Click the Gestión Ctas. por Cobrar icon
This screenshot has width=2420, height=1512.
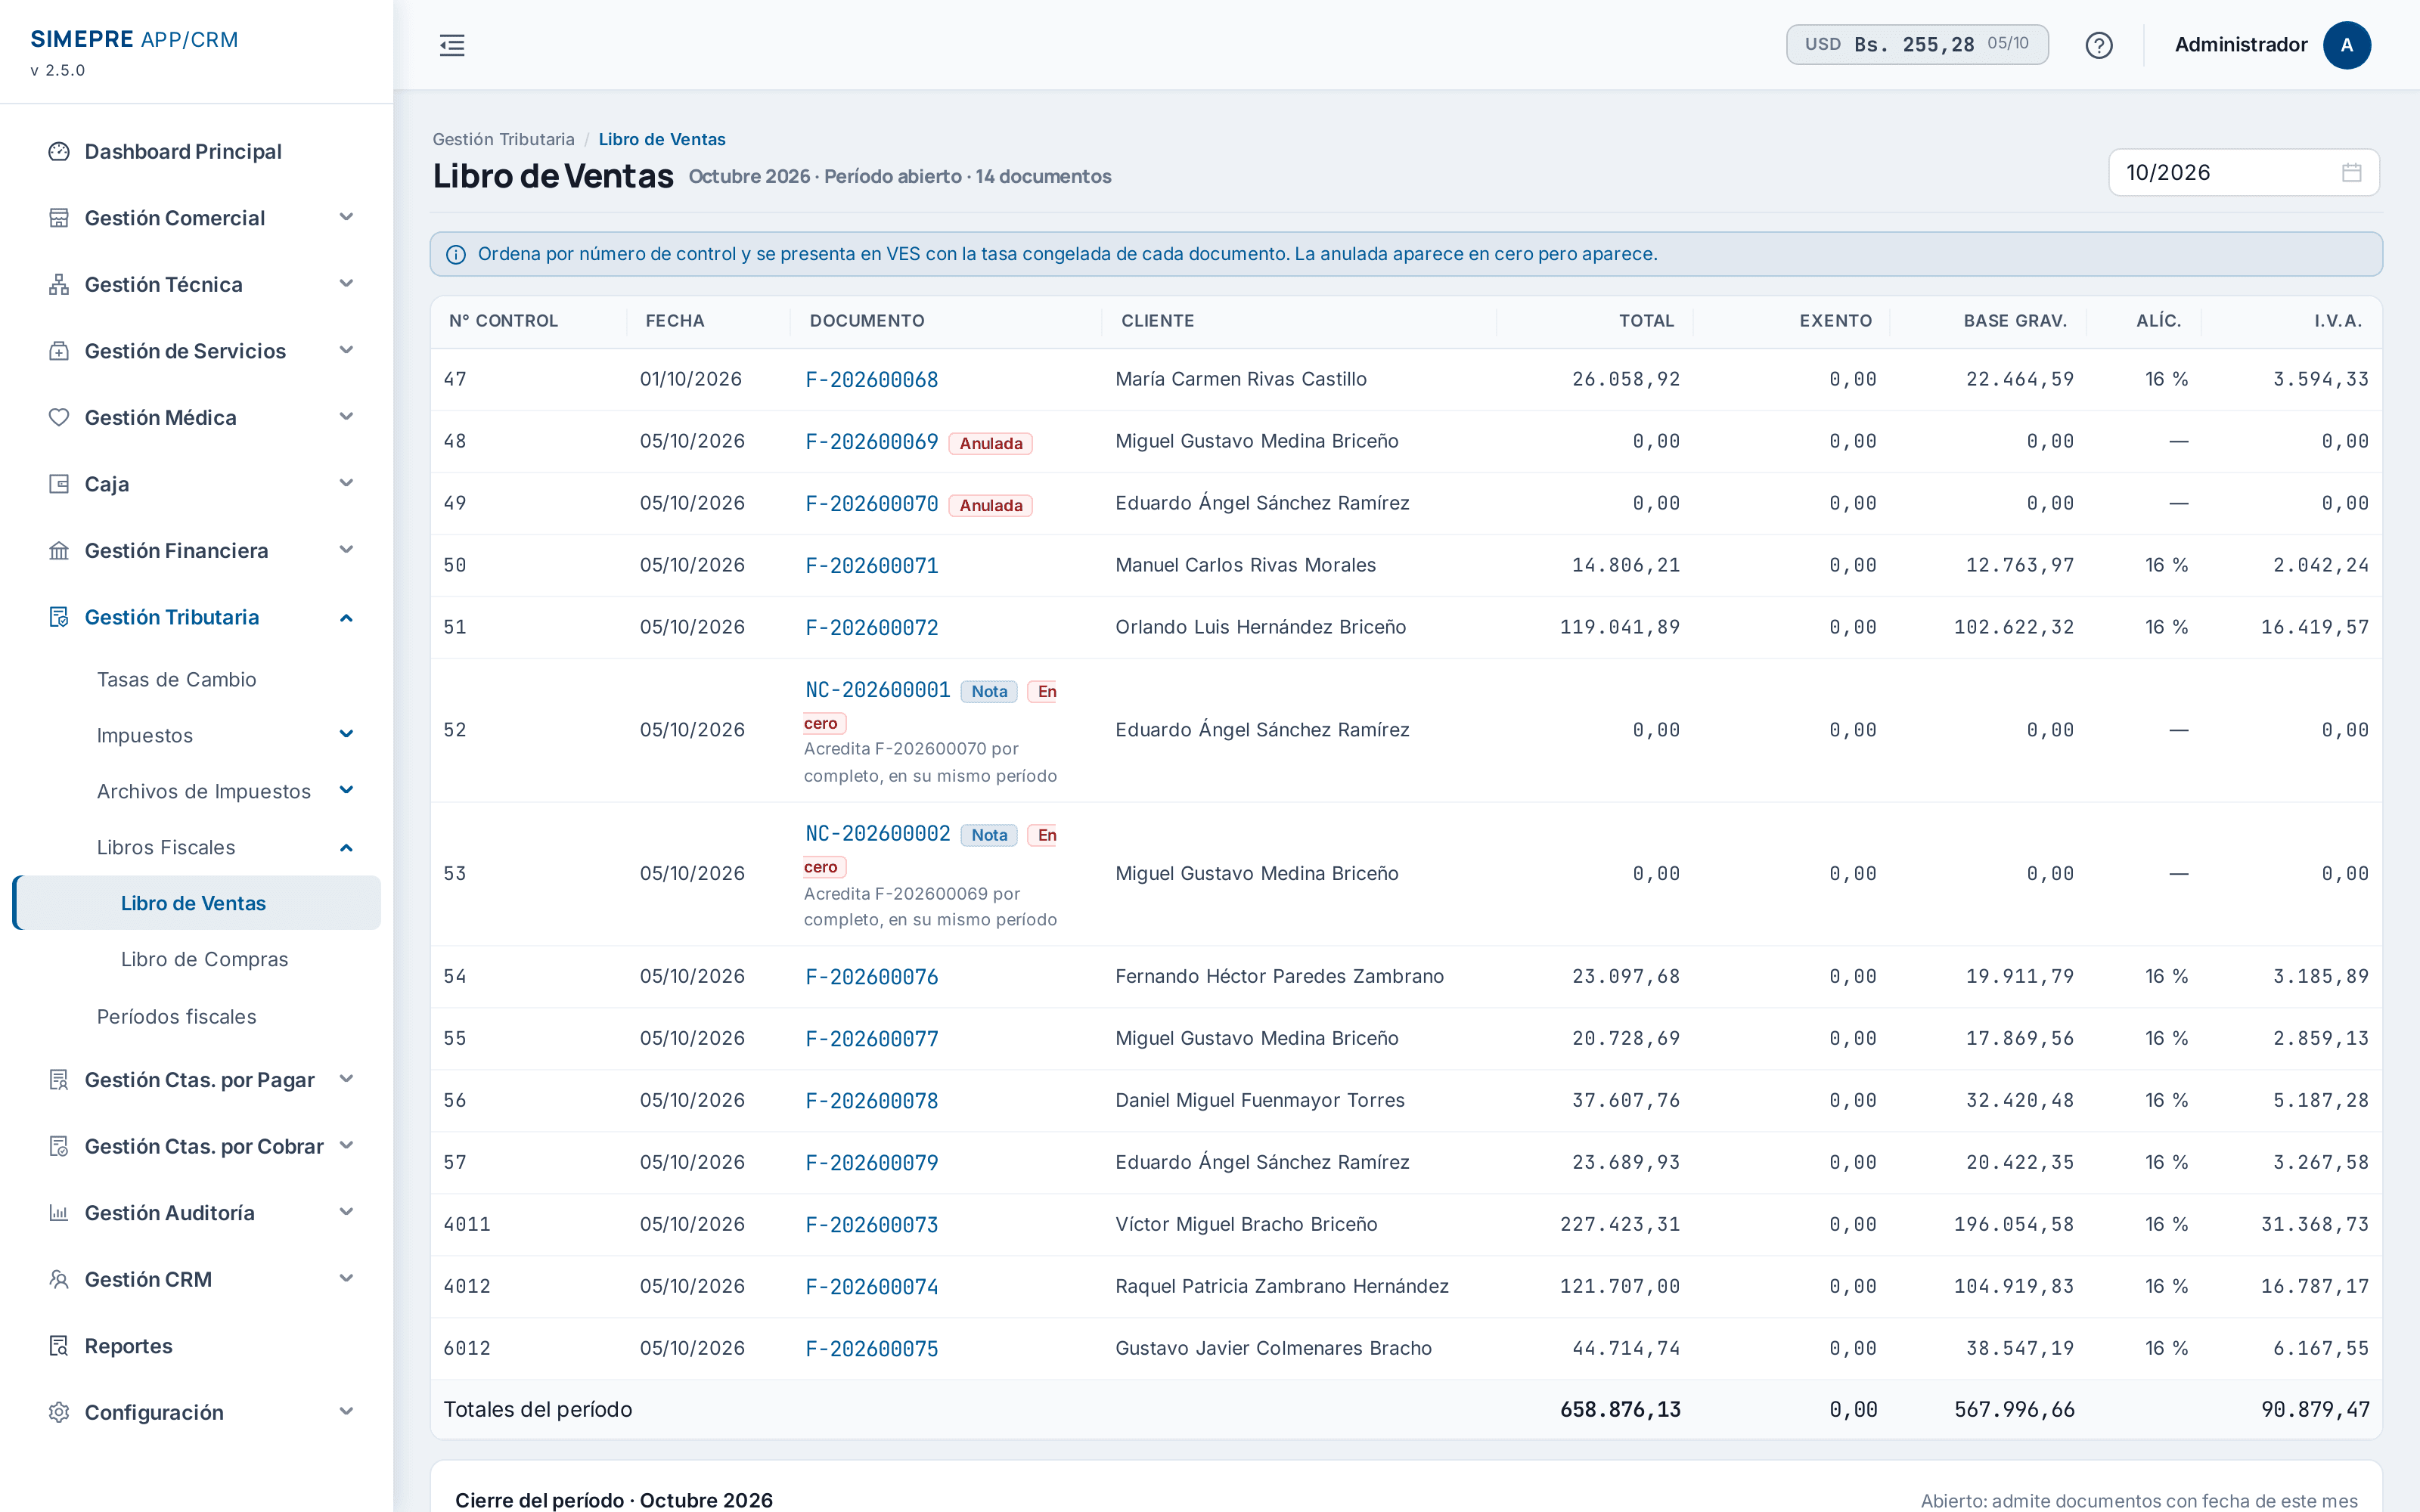coord(59,1146)
